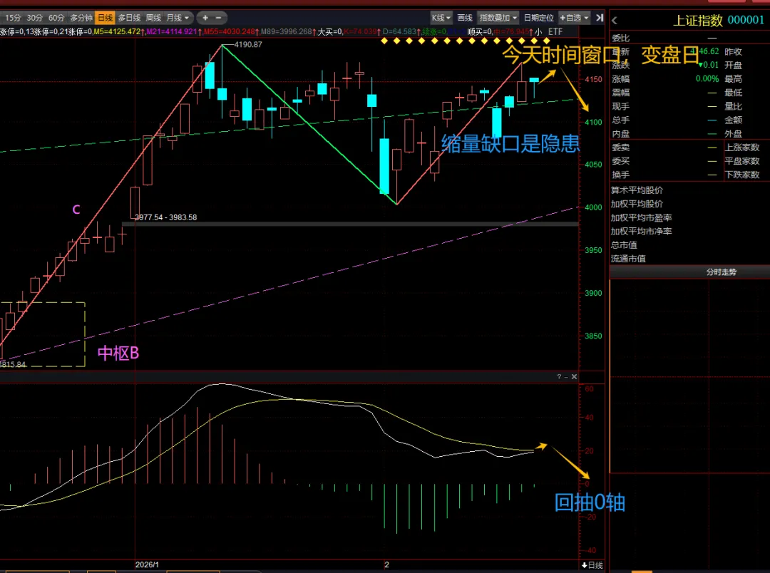Select the 4190.87 peak price label

pyautogui.click(x=248, y=44)
